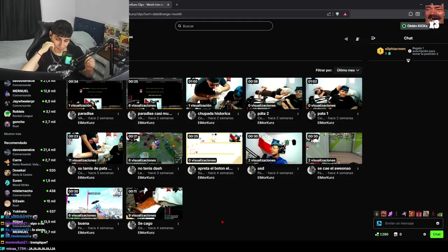Open options menu for 'su lamia de pata' clip

coord(118,169)
